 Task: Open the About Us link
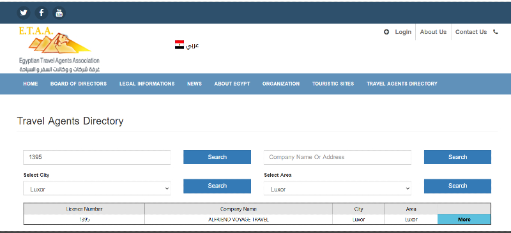[x=433, y=32]
